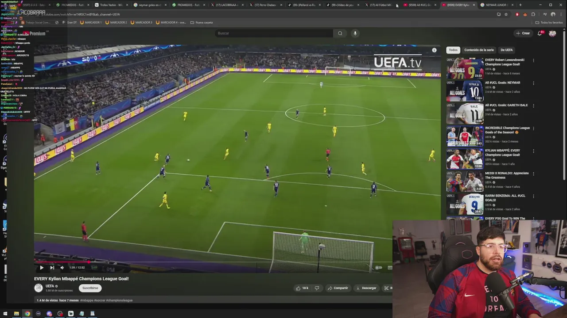Open a new browser tab with plus
This screenshot has height=318, width=567.
tap(520, 5)
